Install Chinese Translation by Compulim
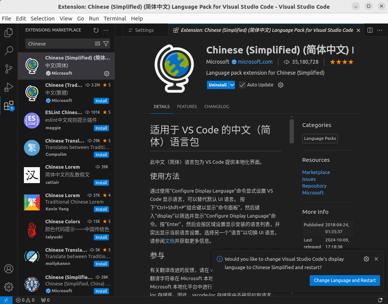This screenshot has width=388, height=304. pos(101,155)
